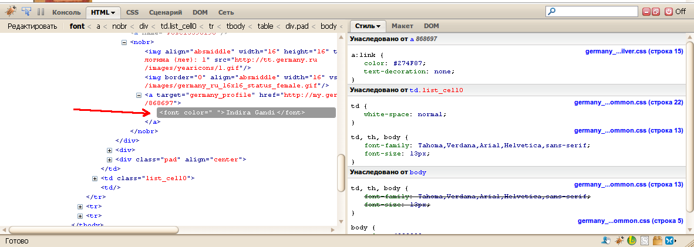Open the Стиль panel dropdown menu
The image size is (694, 247).
click(x=368, y=26)
